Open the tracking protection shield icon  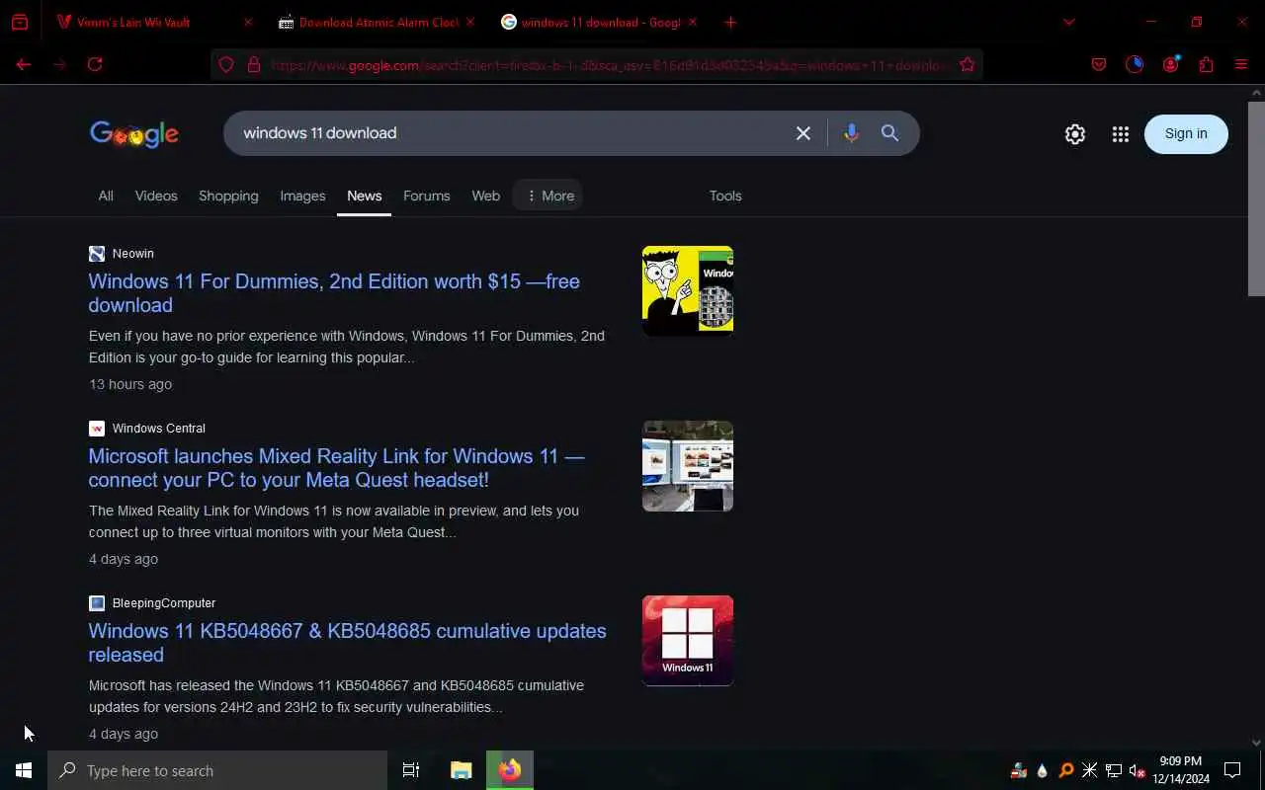click(226, 65)
